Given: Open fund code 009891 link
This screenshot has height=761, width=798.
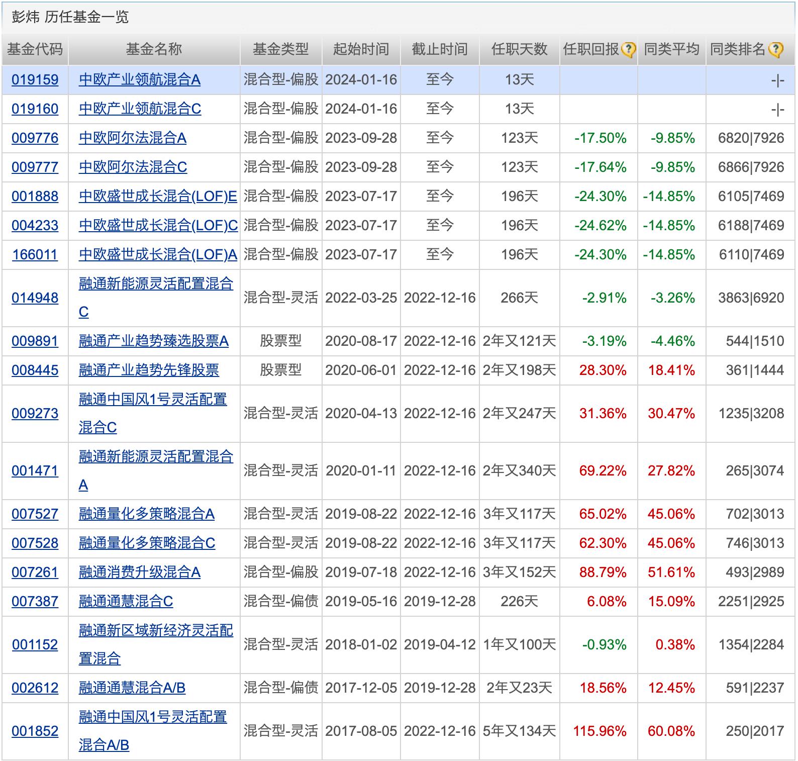Looking at the screenshot, I should [35, 341].
